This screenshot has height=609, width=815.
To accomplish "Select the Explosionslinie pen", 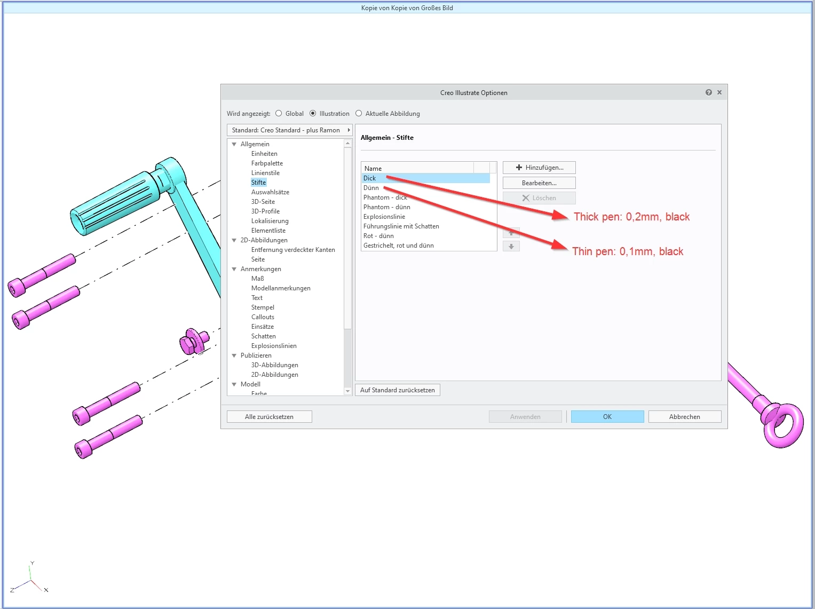I will [x=425, y=217].
